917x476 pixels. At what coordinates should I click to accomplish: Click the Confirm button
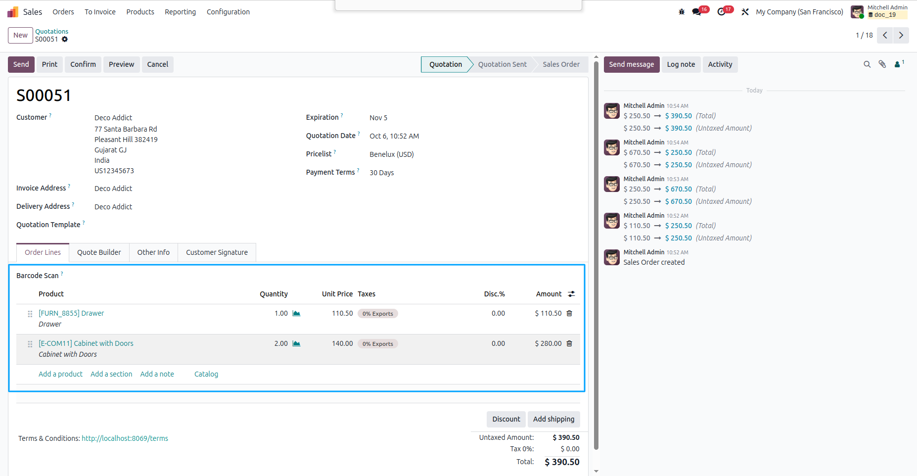83,64
